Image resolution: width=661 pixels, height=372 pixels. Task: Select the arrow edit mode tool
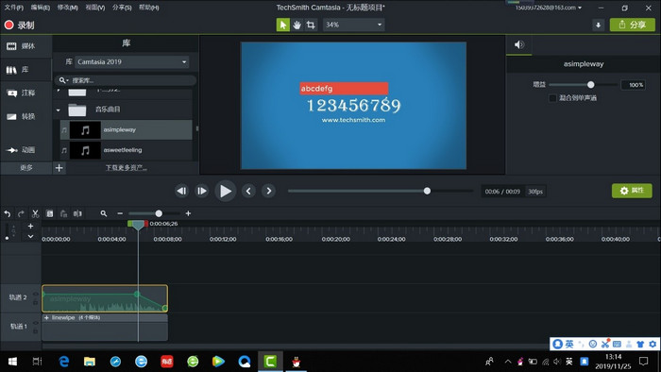[283, 25]
